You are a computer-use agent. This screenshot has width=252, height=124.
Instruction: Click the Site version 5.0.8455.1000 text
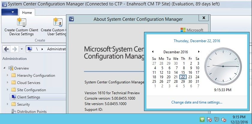pyautogui.click(x=105, y=104)
